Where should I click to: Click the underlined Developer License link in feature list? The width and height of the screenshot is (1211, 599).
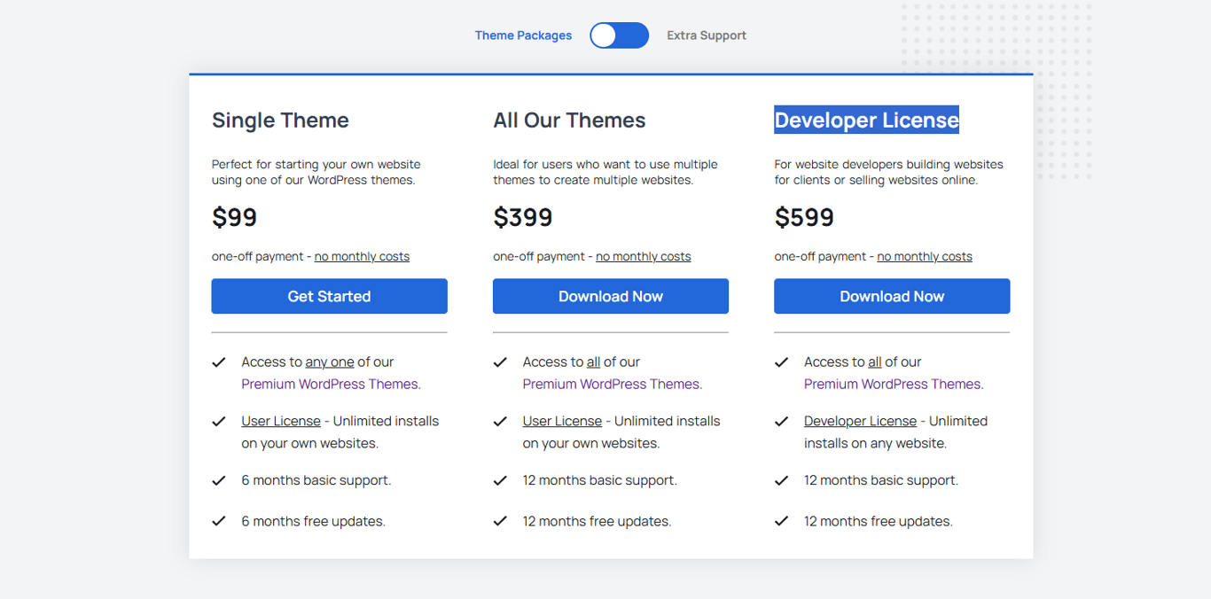860,421
